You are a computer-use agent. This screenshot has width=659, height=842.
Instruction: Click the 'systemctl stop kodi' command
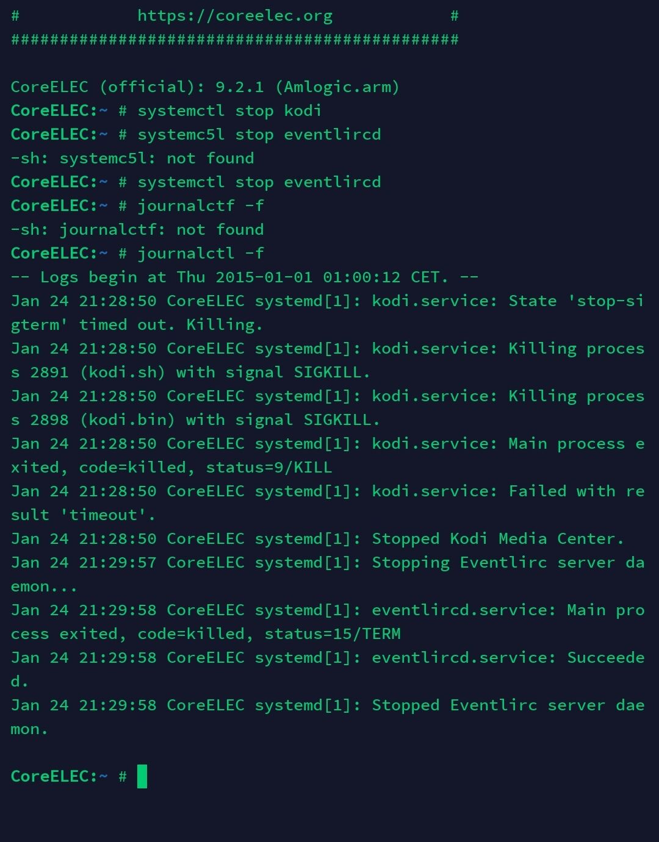coord(229,111)
